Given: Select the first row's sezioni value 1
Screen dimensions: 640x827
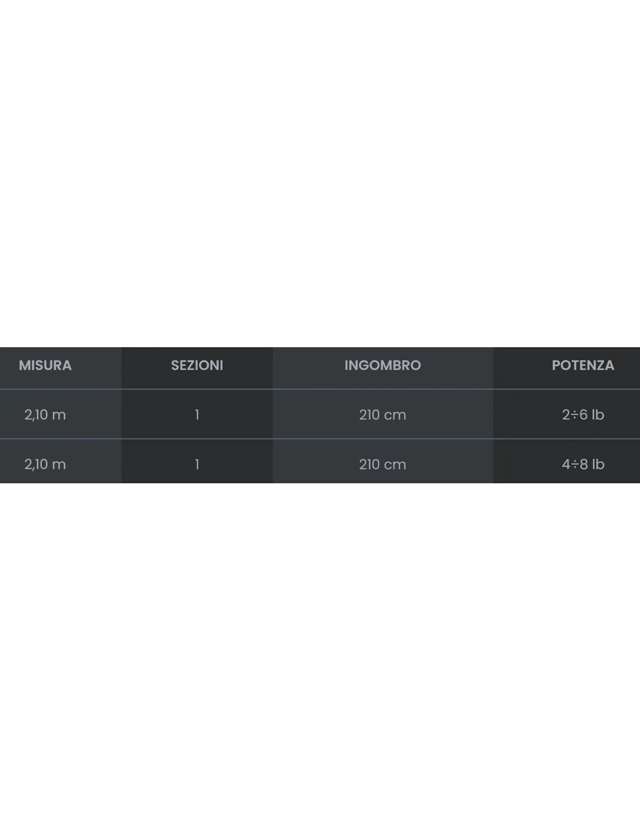Looking at the screenshot, I should [197, 415].
